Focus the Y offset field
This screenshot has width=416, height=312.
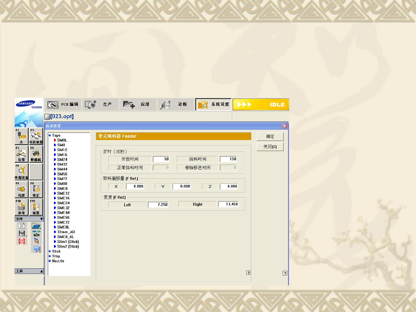[182, 186]
